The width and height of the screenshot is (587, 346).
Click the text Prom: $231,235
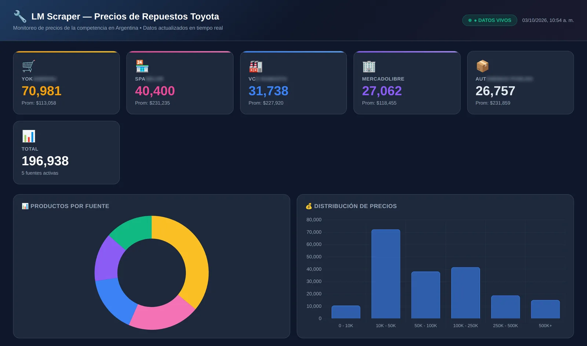152,103
